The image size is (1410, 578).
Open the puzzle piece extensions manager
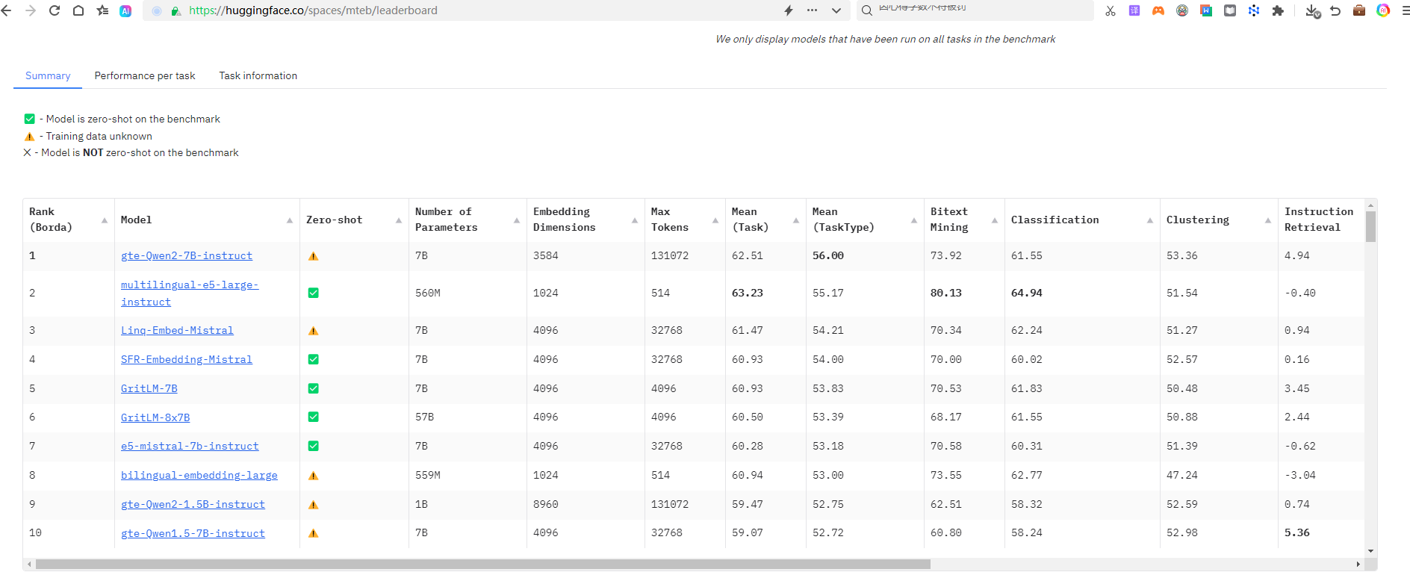(1278, 10)
